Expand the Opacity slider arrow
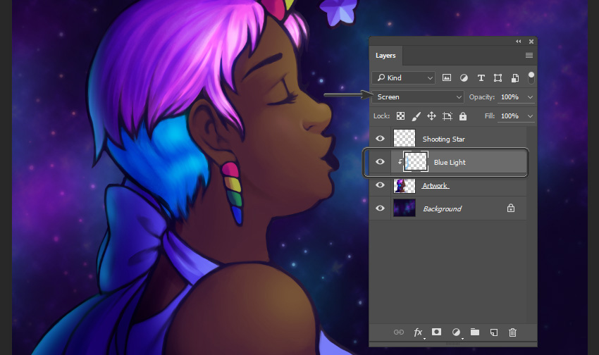599x355 pixels. pos(530,97)
